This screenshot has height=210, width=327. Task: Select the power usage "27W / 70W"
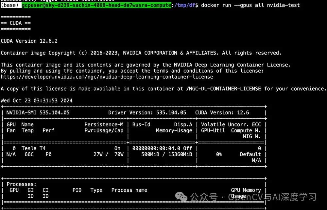pos(109,155)
